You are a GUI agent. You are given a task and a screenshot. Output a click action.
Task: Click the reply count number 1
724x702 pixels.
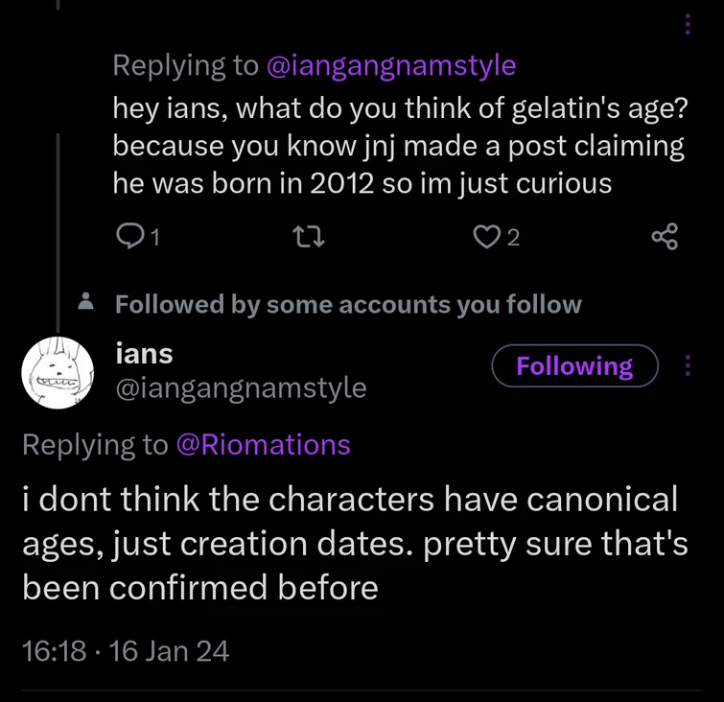click(153, 238)
